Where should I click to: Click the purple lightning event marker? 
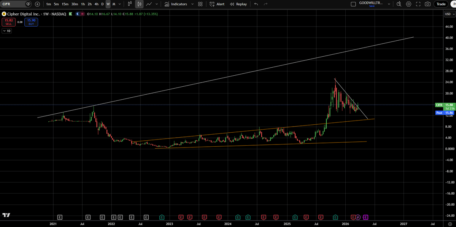click(x=358, y=217)
